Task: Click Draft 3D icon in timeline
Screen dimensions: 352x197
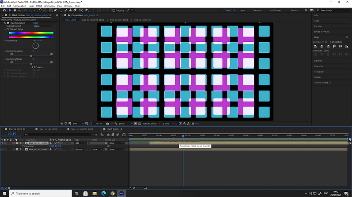Action: [x=102, y=135]
